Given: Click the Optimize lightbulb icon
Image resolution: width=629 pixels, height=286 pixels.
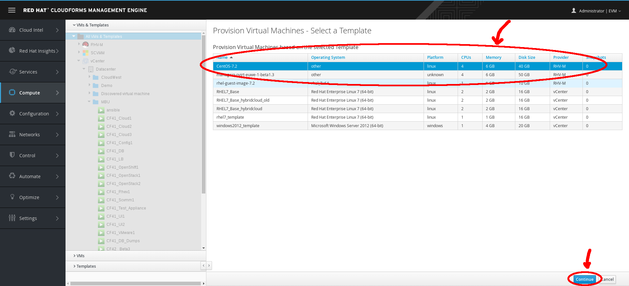Looking at the screenshot, I should tap(12, 197).
